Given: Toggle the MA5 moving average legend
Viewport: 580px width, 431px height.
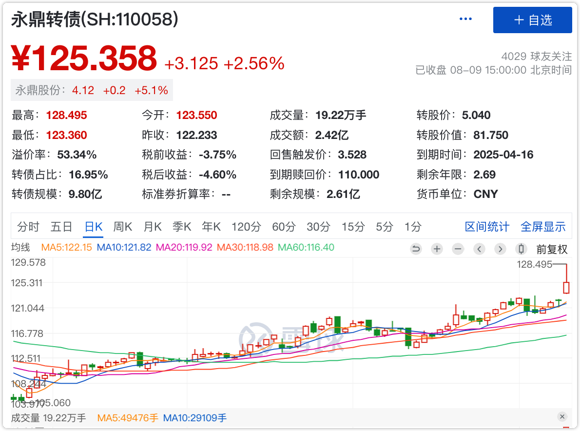Looking at the screenshot, I should (x=66, y=248).
